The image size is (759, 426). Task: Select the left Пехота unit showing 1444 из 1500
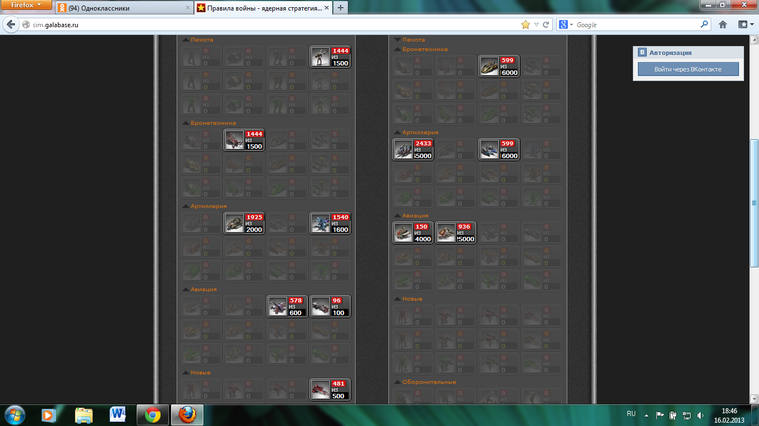[x=330, y=57]
